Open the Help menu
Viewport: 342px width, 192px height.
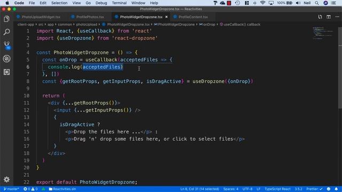[x=154, y=3]
